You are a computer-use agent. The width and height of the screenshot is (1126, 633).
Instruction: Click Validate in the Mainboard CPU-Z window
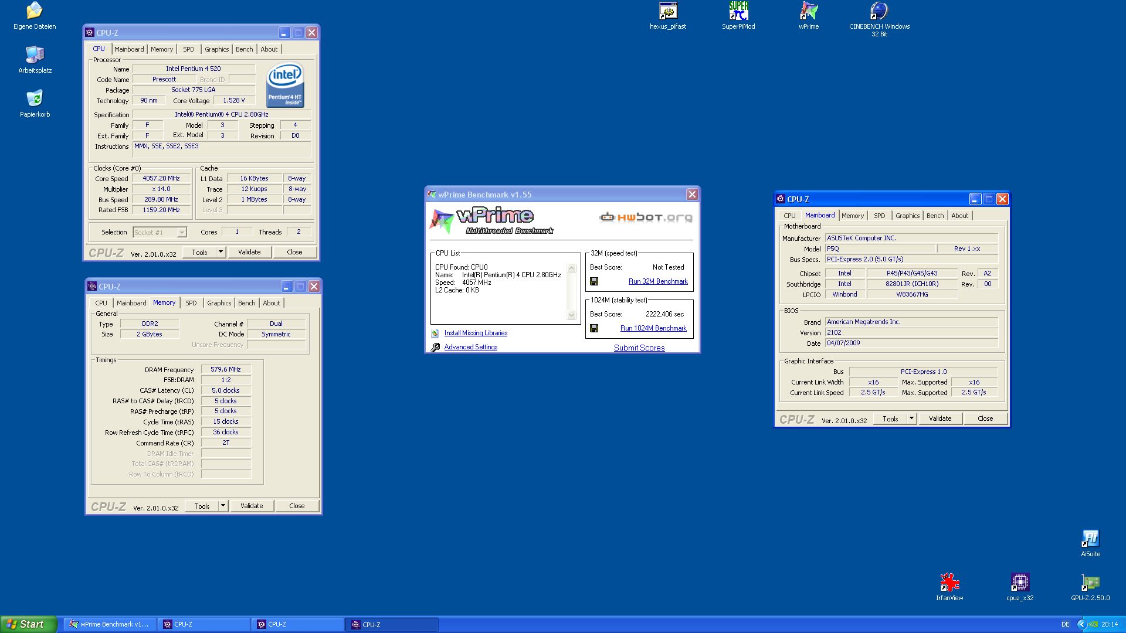click(940, 418)
